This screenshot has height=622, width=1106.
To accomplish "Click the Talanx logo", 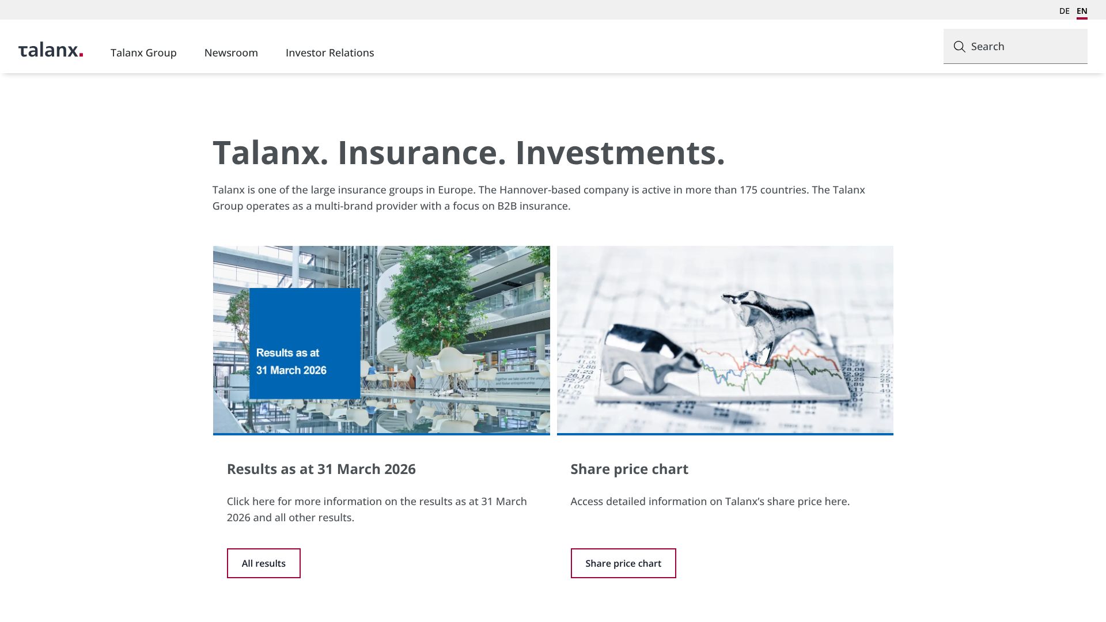I will pos(51,51).
